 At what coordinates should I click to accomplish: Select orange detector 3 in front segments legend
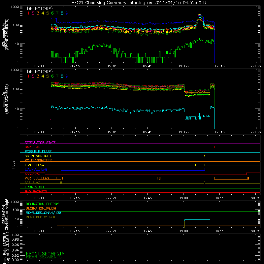pos(38,13)
